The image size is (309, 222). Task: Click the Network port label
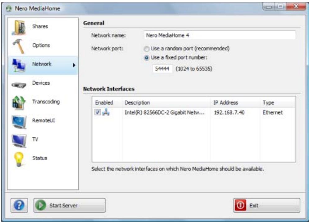pyautogui.click(x=107, y=48)
